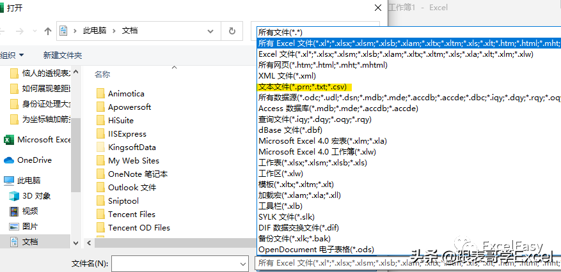Click the Refresh button beside address bar
Screen dimensions: 561x272
click(232, 31)
